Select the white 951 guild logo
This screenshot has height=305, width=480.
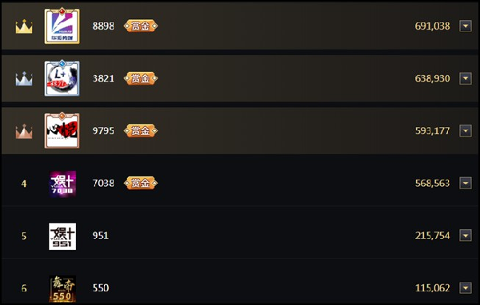[x=62, y=236]
